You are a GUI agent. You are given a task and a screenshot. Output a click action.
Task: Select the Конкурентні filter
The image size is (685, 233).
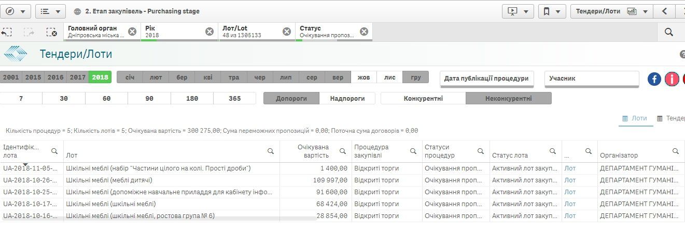[423, 98]
